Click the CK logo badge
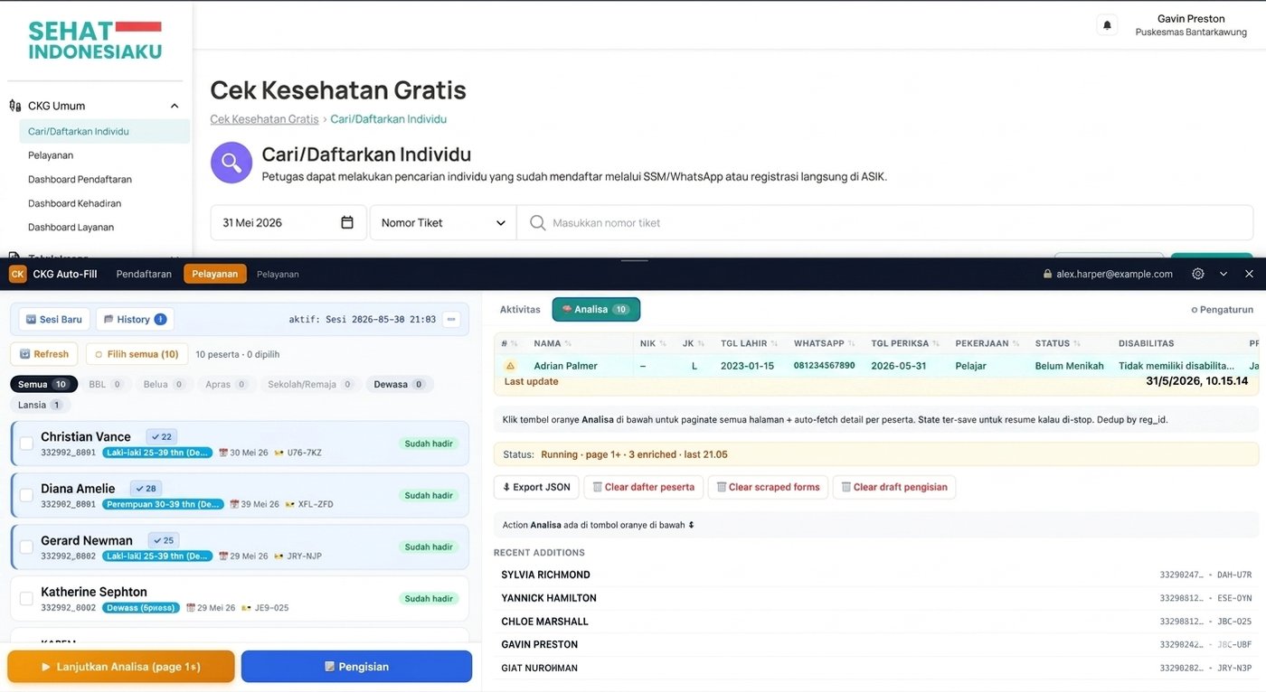 18,274
